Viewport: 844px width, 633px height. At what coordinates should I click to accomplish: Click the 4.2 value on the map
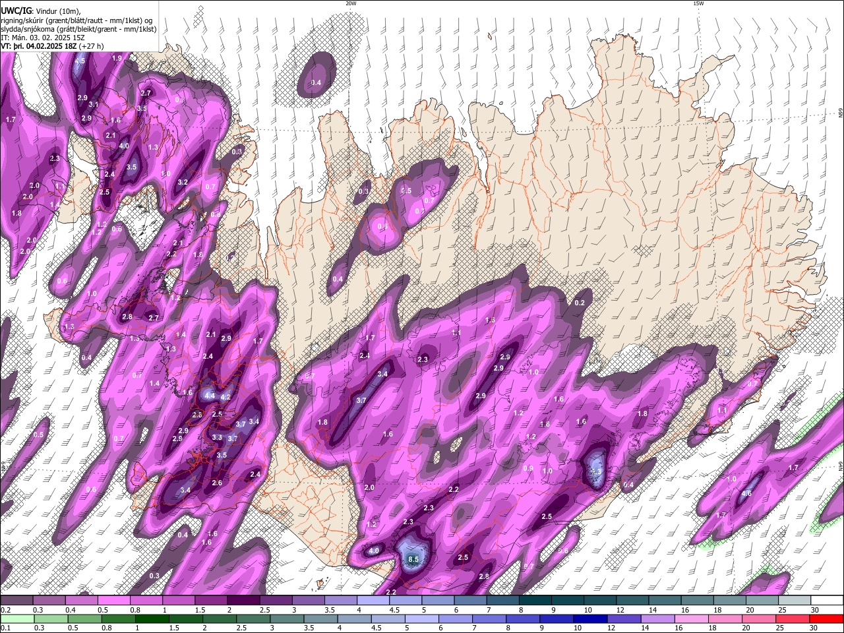click(226, 398)
